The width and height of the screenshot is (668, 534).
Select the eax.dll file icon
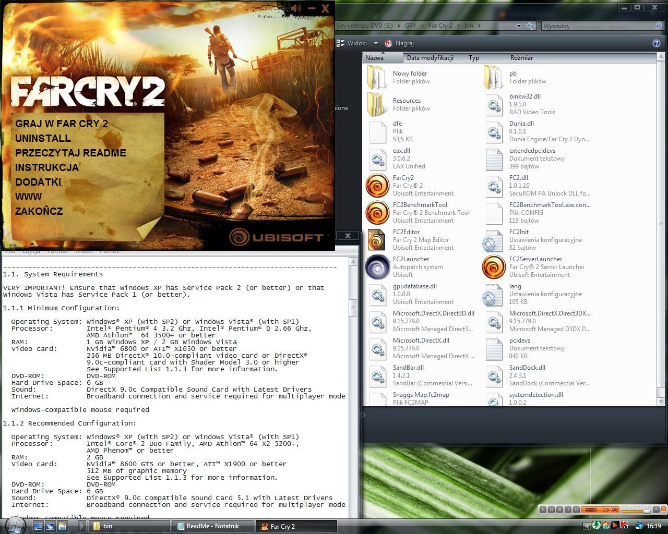(377, 159)
